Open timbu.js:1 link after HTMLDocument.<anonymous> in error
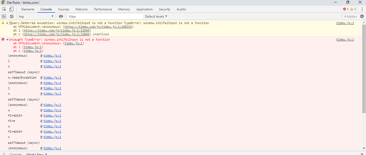Screen dimensions: 366x155 pos(74,43)
